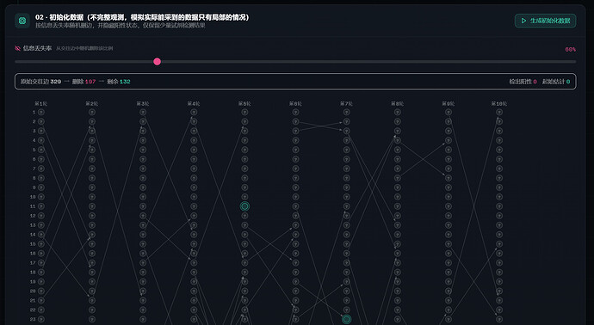Click the 60% loss rate value
594x325 pixels.
coord(570,50)
